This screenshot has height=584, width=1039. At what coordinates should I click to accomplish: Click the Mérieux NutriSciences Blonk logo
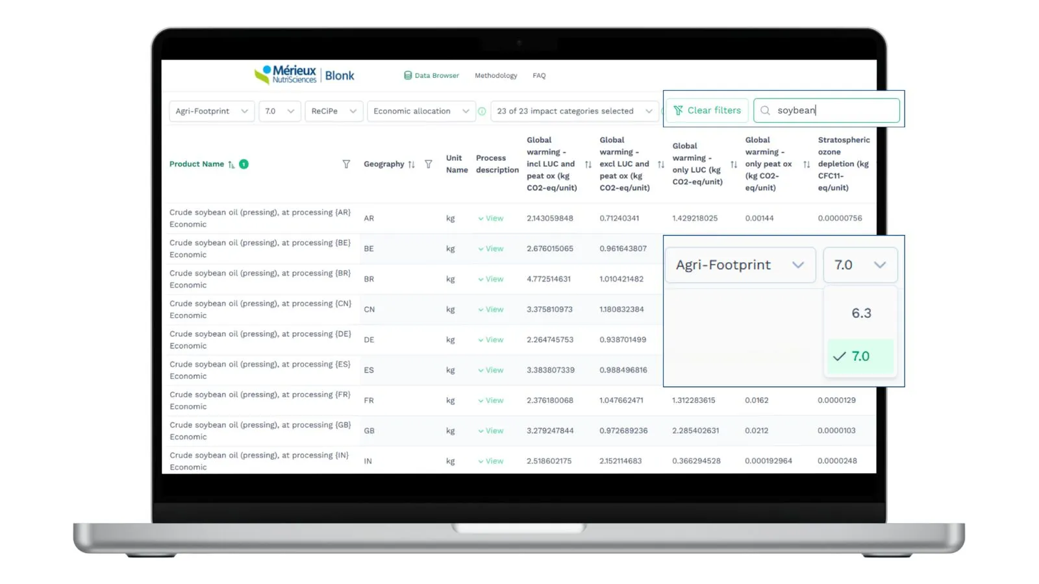pyautogui.click(x=304, y=75)
